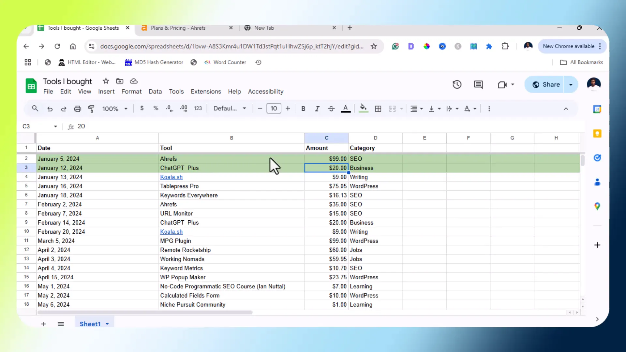Decrease decimal places
The height and width of the screenshot is (352, 626).
(x=170, y=109)
